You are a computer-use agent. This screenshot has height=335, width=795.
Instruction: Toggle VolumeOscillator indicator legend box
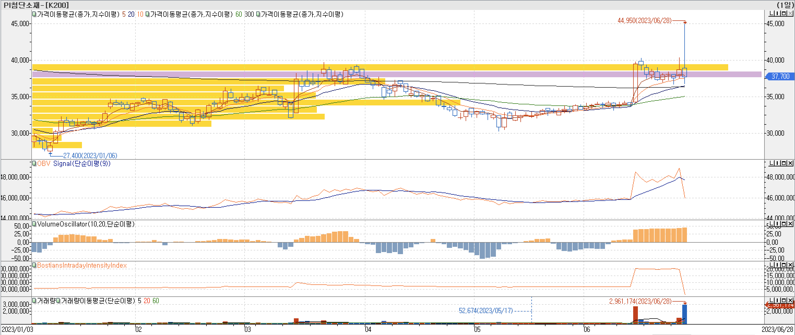(34, 224)
